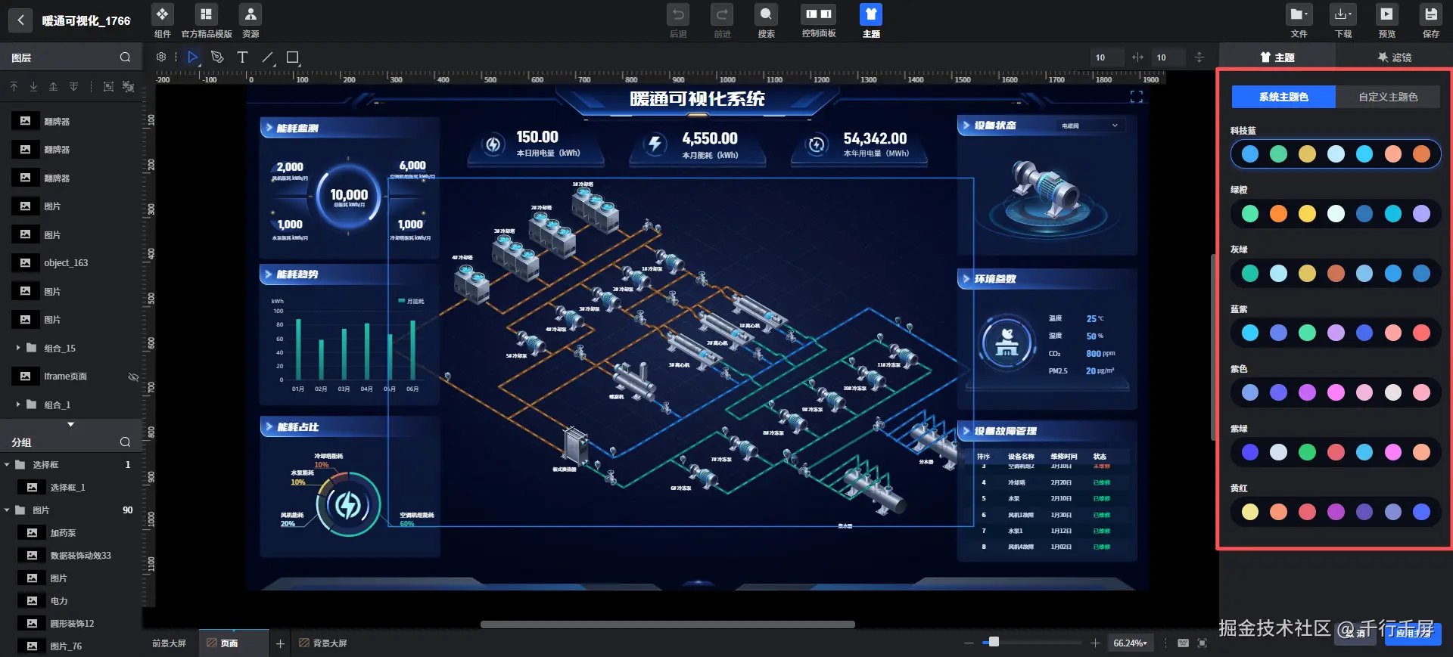
Task: Open 搜索 in the top toolbar
Action: [766, 20]
